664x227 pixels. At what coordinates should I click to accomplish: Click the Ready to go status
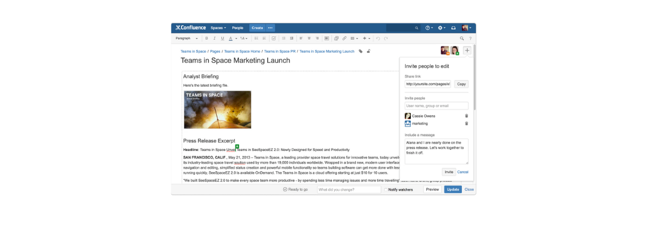click(x=295, y=190)
